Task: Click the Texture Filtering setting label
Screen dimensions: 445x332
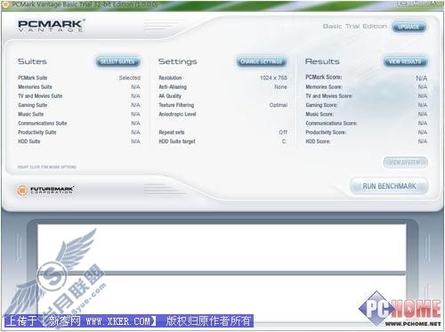Action: 176,105
